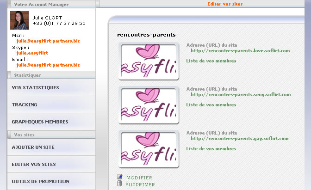Click the Email link julie@easyflirt-partners.biz
The width and height of the screenshot is (311, 190).
(x=48, y=65)
